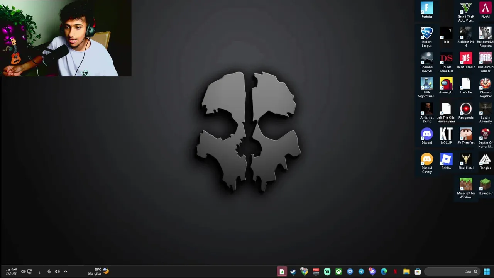Focus the taskbar search box
The image size is (494, 278).
(x=452, y=271)
